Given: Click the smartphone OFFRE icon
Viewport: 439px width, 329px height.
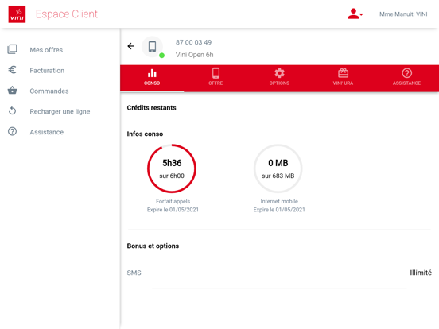Looking at the screenshot, I should click(216, 73).
